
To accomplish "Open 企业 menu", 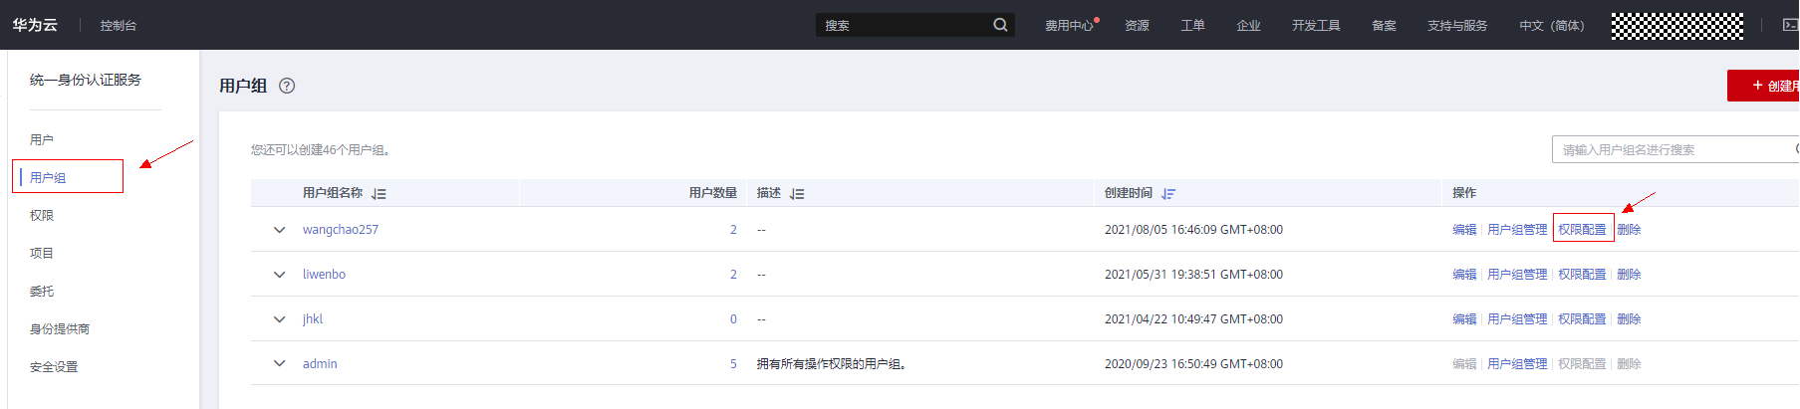I will pos(1248,26).
